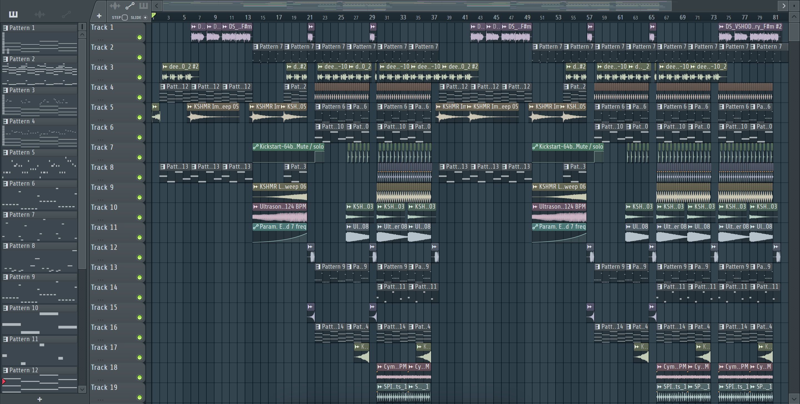Open menu of first Pattern 7 clip

[x=256, y=47]
